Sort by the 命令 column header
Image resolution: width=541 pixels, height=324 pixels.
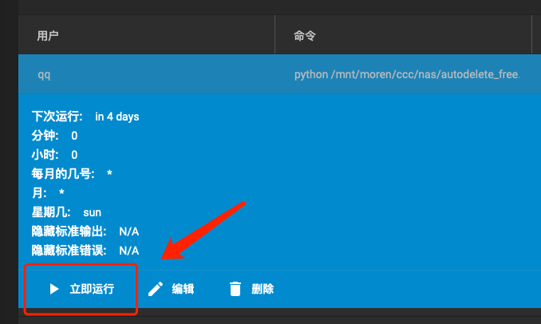(x=305, y=36)
